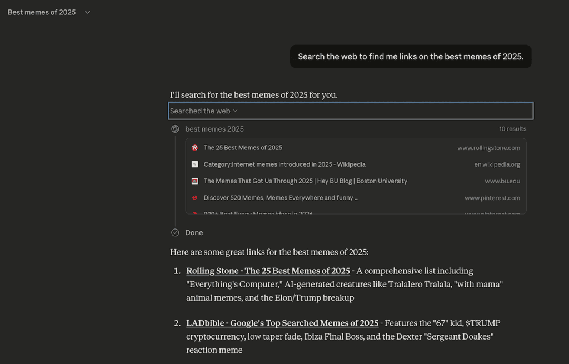
Task: Click the en.wikipedia.org domain text
Action: pos(497,164)
